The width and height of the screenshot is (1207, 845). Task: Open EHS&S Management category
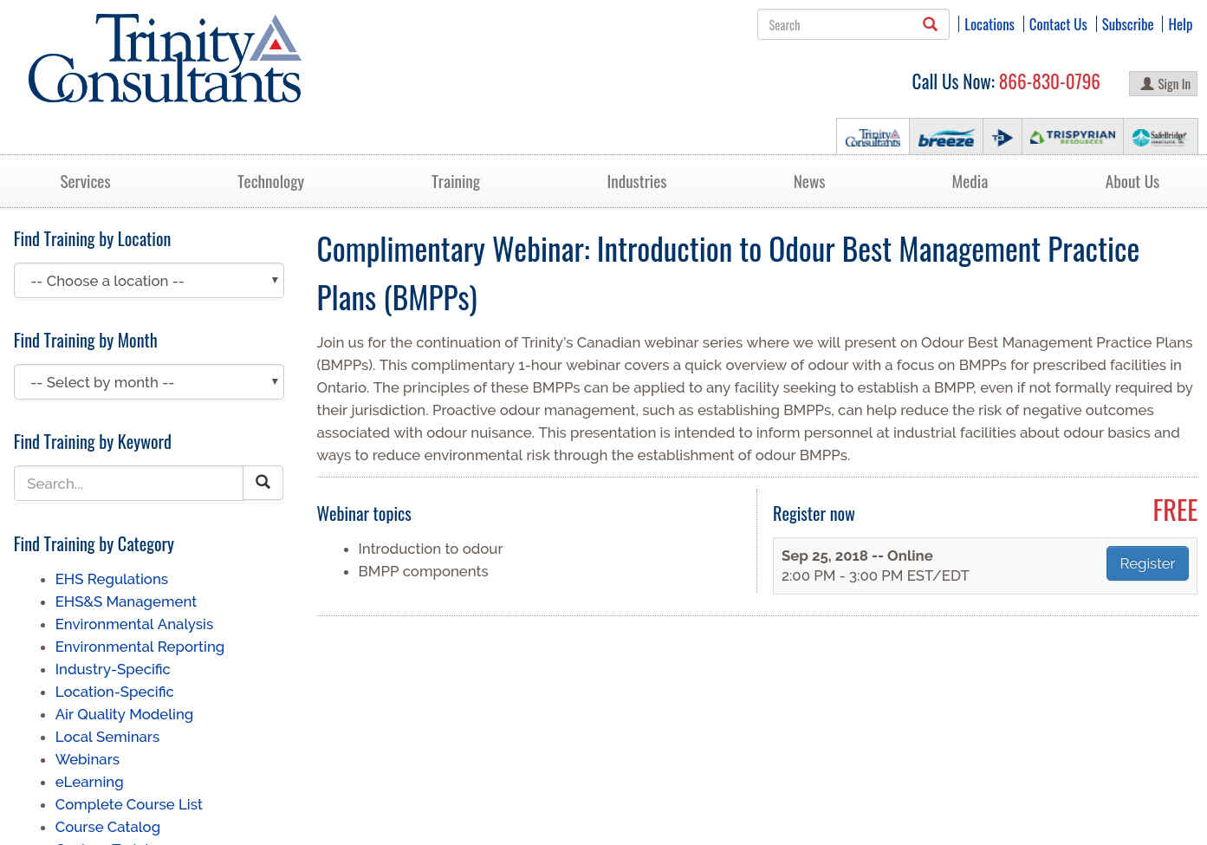126,601
